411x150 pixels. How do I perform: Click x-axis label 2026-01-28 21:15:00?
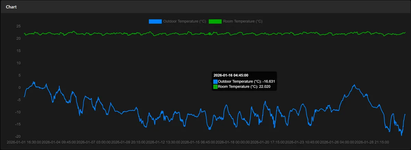[x=372, y=142]
